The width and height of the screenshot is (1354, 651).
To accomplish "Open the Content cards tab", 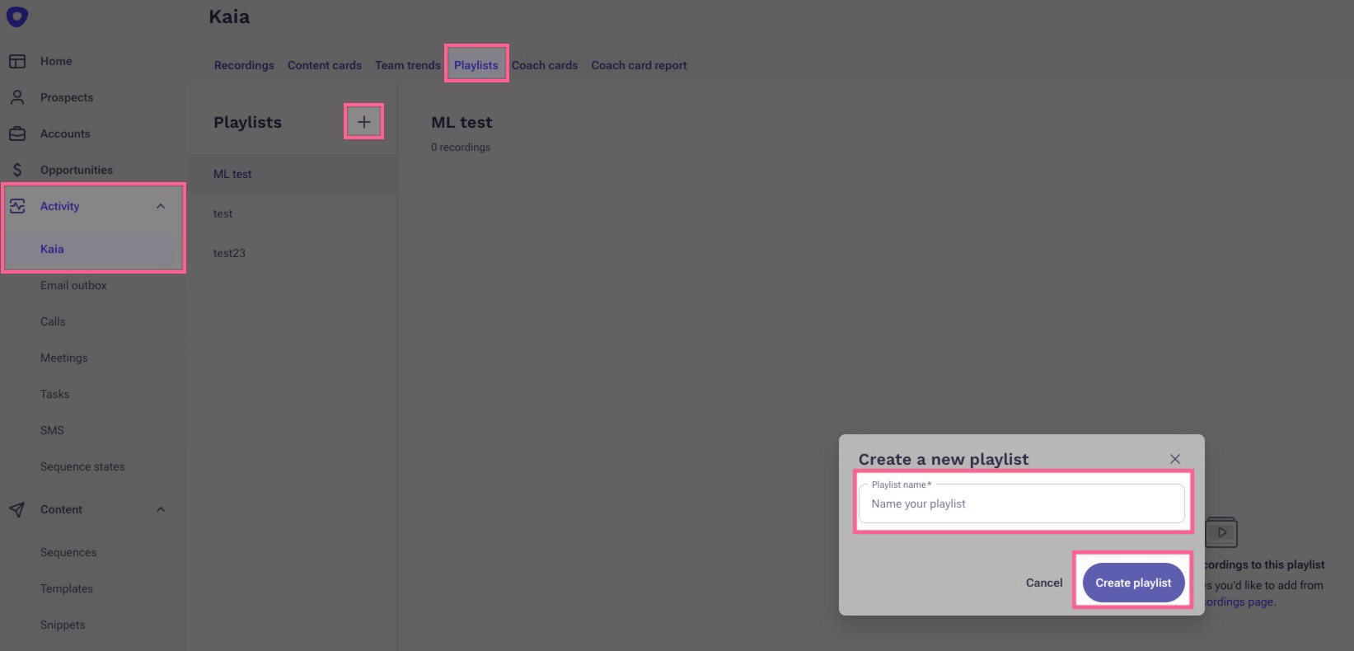I will coord(325,65).
